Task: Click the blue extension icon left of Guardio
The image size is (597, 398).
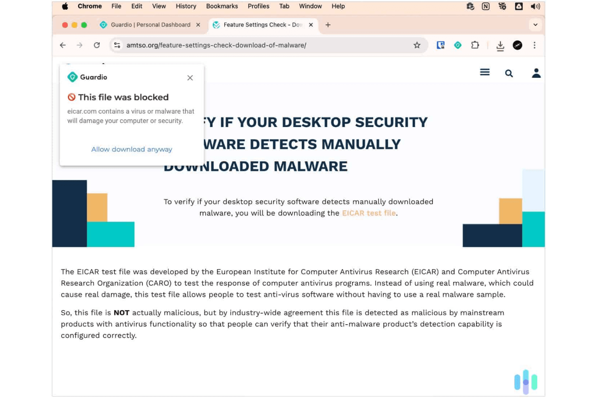Action: pyautogui.click(x=440, y=45)
